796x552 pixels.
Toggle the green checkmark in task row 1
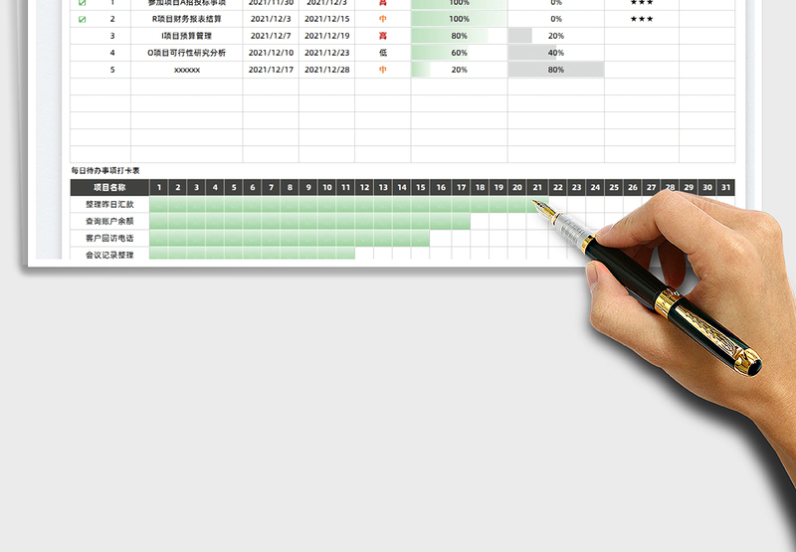[83, 3]
